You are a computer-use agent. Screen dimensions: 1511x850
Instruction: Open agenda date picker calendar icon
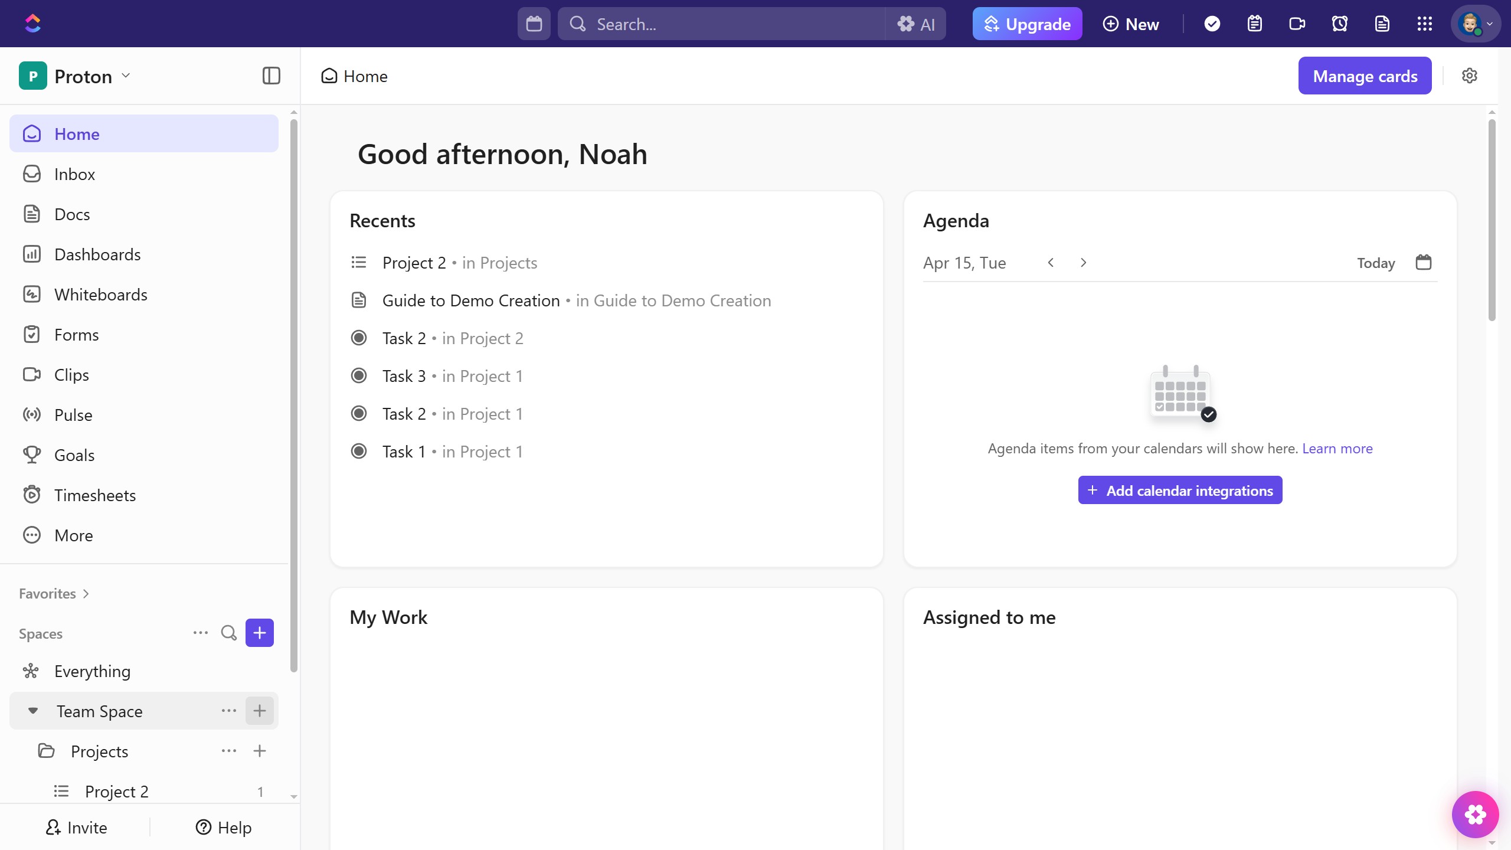[1423, 262]
